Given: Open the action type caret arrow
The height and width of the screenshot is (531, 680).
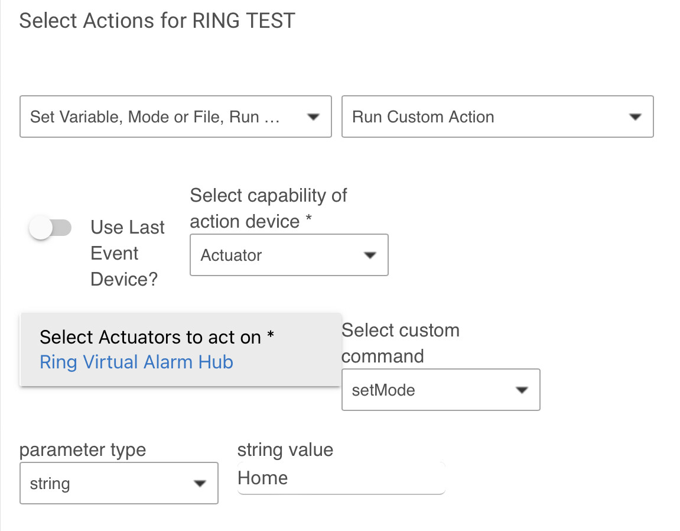Looking at the screenshot, I should [313, 116].
